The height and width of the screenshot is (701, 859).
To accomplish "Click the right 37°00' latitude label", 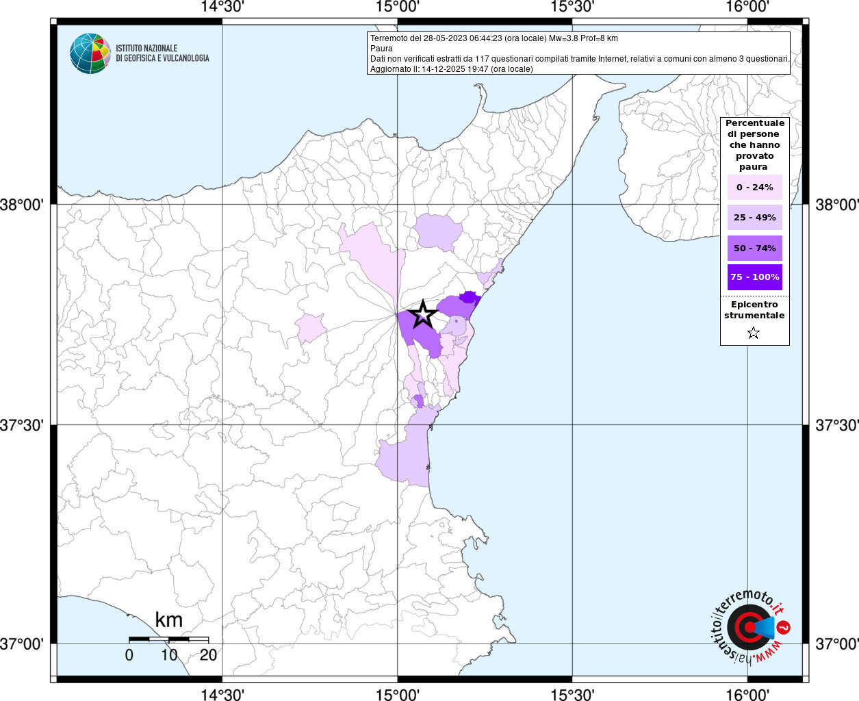I will tap(836, 643).
